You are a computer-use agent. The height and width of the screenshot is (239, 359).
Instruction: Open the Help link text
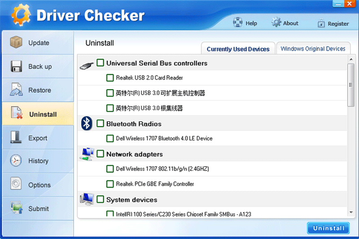pos(251,23)
